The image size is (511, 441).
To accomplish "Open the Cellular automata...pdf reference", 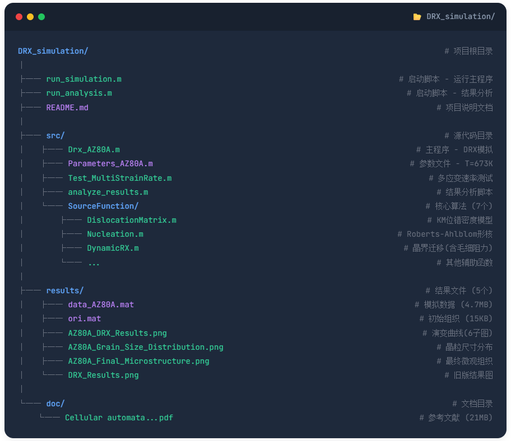I will [x=119, y=417].
